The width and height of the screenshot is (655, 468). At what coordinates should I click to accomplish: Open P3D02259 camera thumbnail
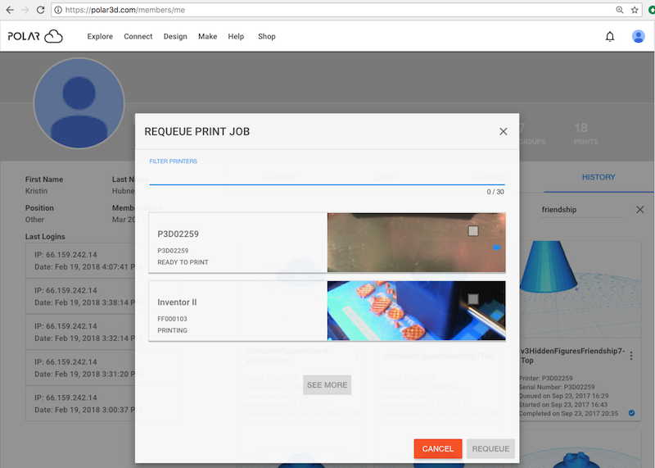(416, 243)
